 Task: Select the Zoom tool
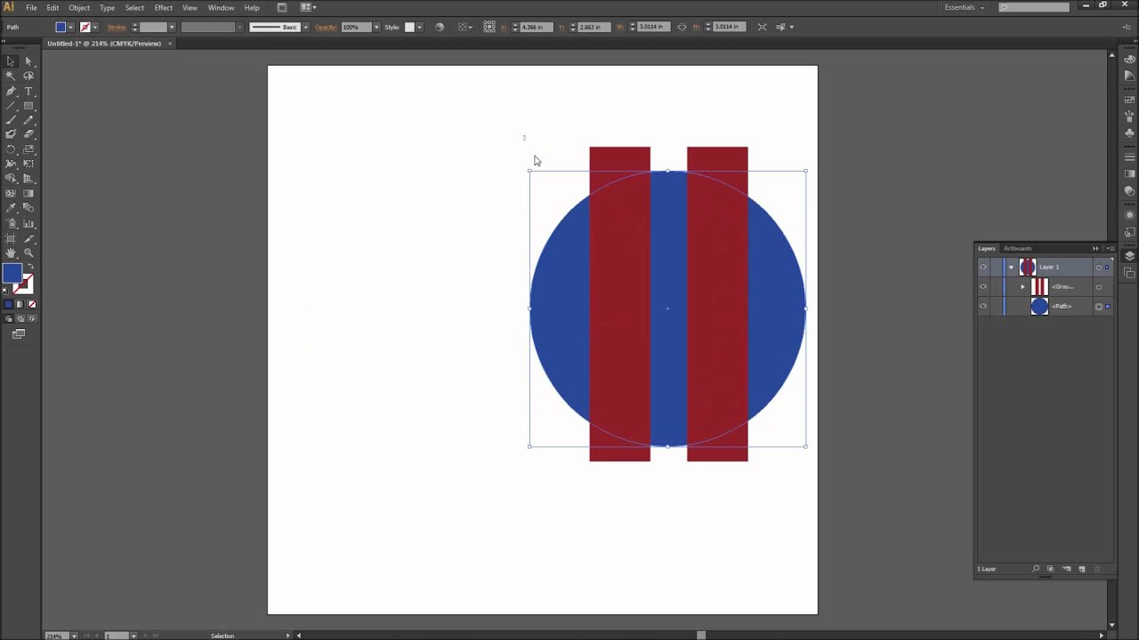pos(28,252)
